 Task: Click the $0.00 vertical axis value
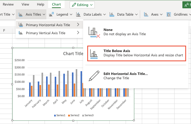click(21, 96)
